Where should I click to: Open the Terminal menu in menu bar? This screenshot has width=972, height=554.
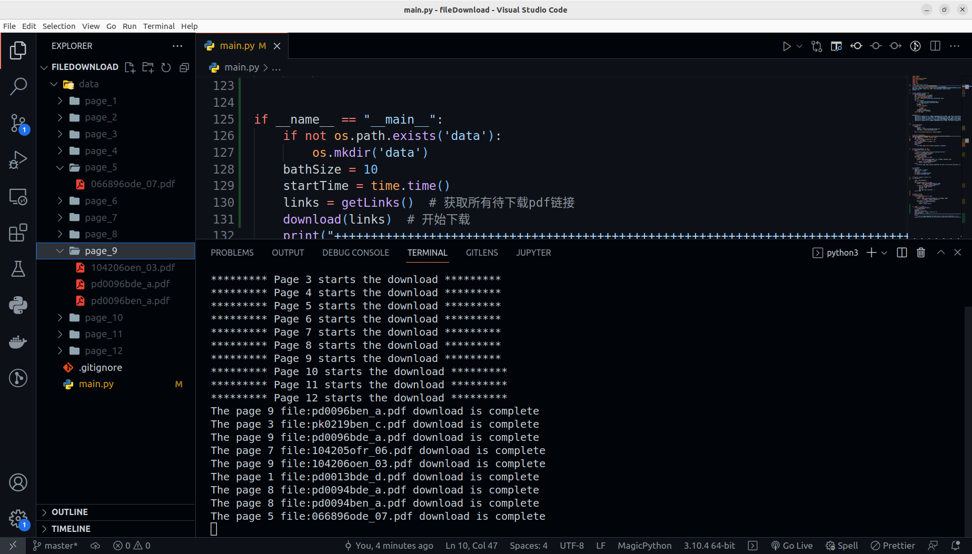pyautogui.click(x=158, y=26)
